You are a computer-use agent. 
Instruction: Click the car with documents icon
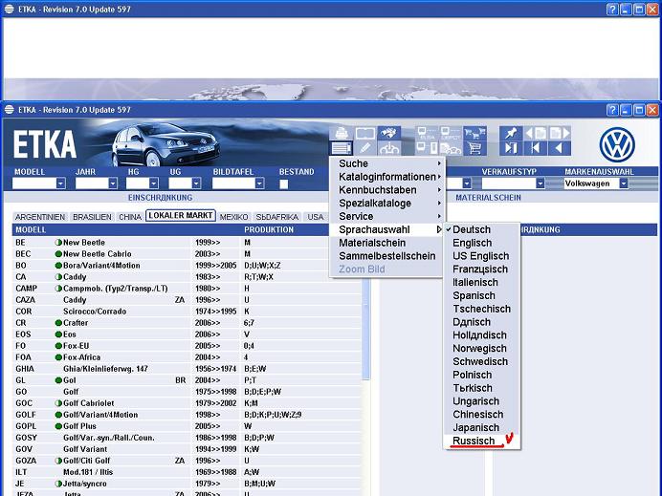point(451,148)
